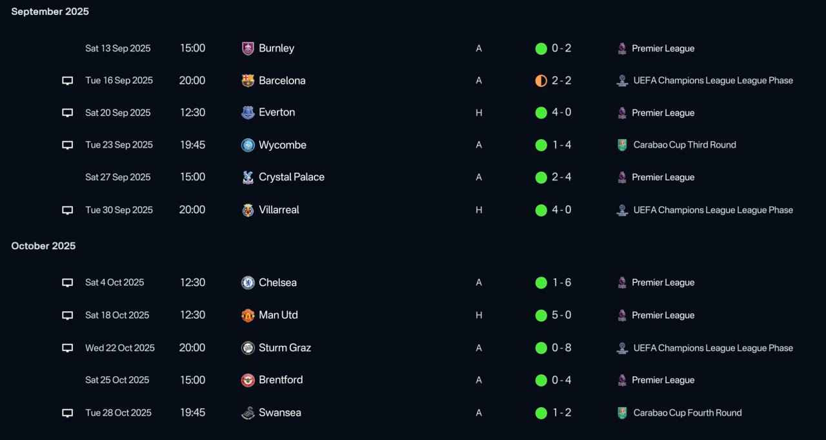Screen dimensions: 826x440
Task: Click the orange draw indicator for Barcelona
Action: (x=541, y=81)
